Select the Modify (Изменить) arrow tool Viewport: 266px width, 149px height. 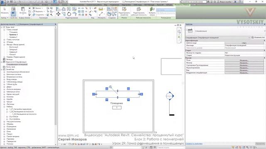(5, 10)
